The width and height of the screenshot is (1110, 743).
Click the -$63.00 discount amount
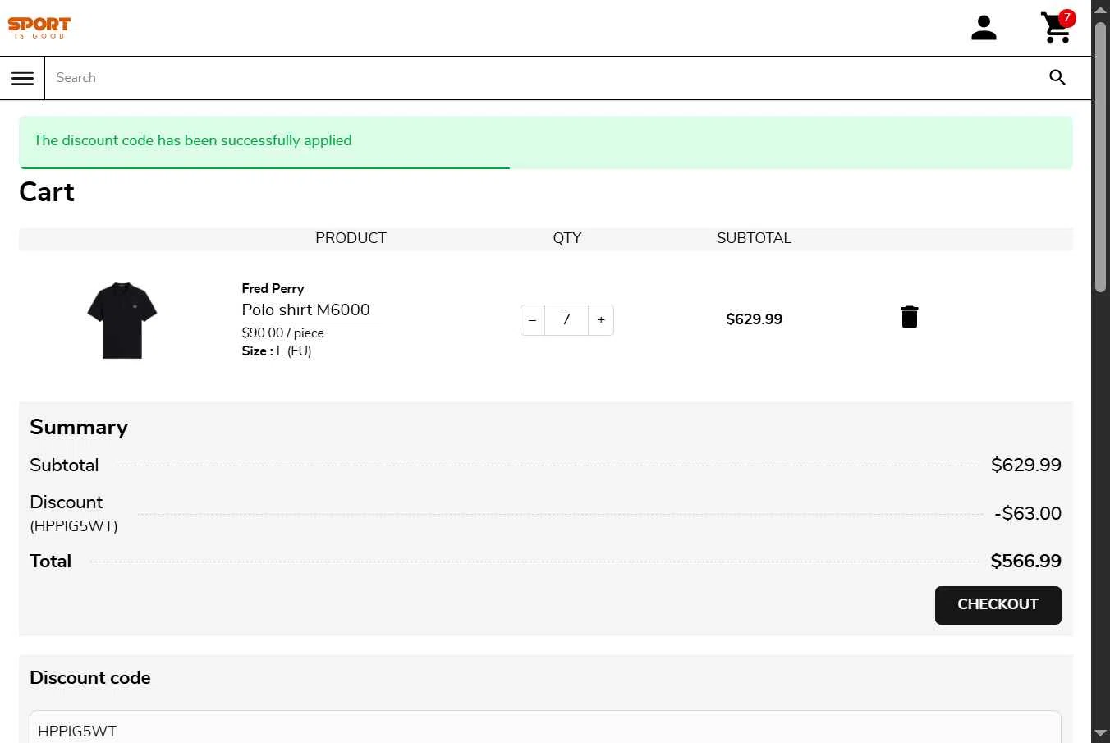click(x=1027, y=513)
